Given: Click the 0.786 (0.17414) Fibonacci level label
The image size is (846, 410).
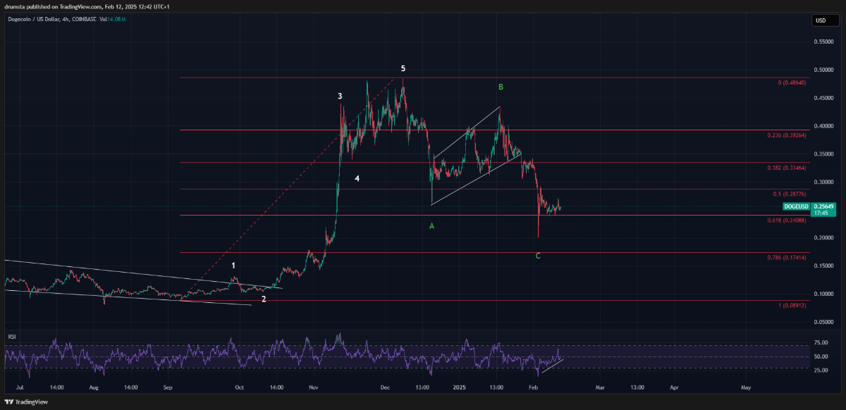Looking at the screenshot, I should [x=786, y=258].
